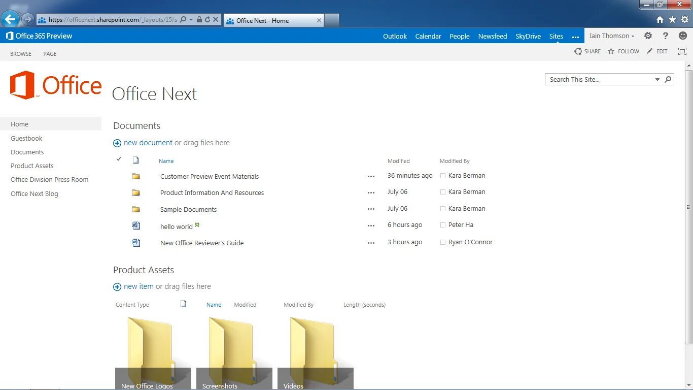This screenshot has width=693, height=390.
Task: Open People in top navigation
Action: click(460, 36)
